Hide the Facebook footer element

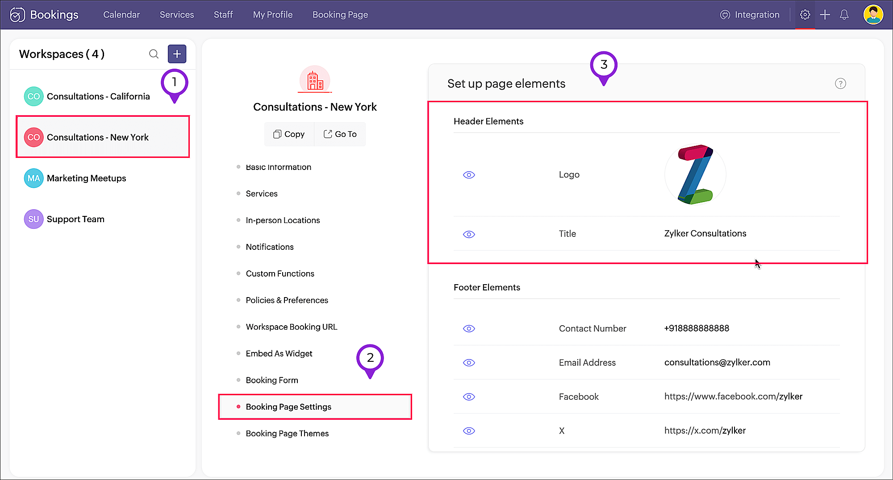tap(469, 397)
